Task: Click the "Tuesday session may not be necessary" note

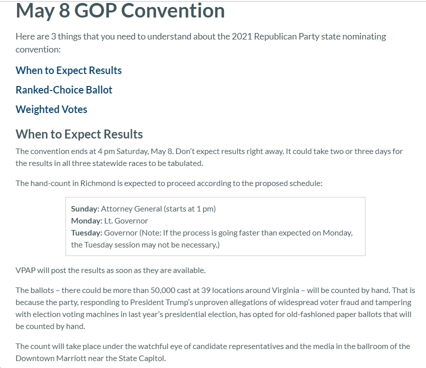Action: [x=145, y=244]
